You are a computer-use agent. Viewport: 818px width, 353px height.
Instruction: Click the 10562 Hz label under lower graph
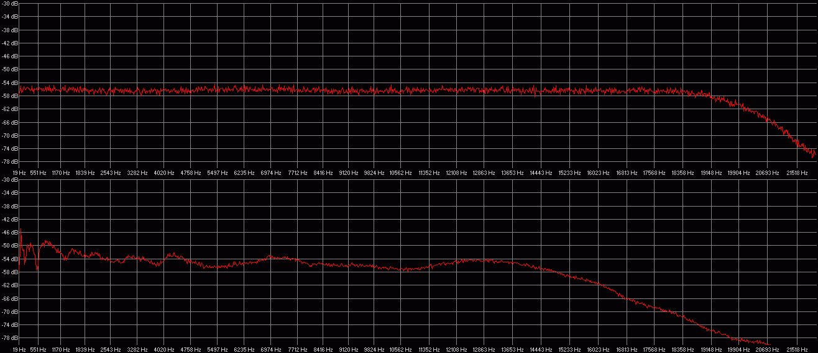[400, 350]
